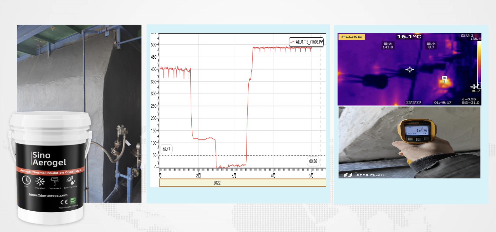This screenshot has width=496, height=232.
Task: Click the snowflake "Insulated" icon
Action: tap(40, 181)
